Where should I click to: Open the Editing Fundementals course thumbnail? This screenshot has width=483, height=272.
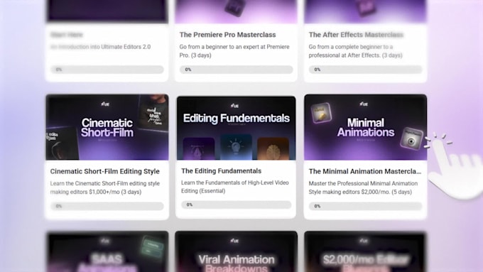237,128
